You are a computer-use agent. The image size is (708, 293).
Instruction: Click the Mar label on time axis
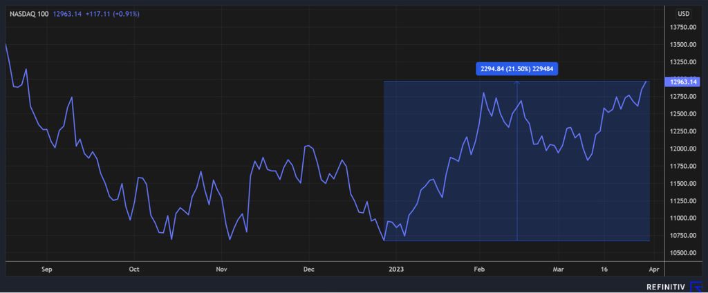click(x=559, y=269)
